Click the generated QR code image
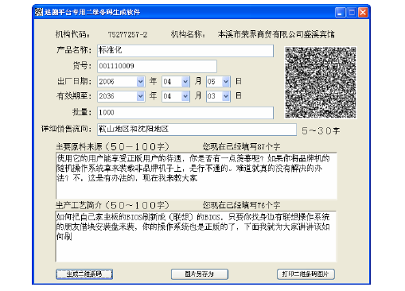The image size is (405, 291). 321,83
